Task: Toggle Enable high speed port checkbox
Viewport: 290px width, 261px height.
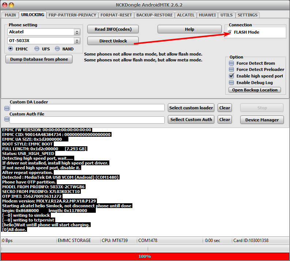Action: pyautogui.click(x=231, y=76)
